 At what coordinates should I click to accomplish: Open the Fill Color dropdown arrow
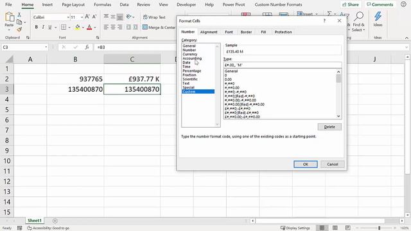coord(83,27)
